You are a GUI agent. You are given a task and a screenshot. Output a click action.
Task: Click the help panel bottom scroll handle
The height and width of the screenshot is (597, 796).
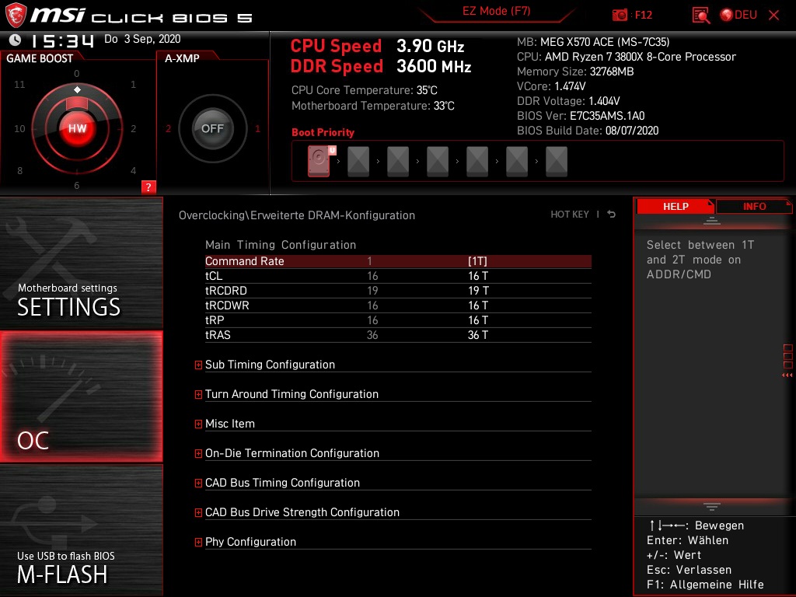point(712,507)
